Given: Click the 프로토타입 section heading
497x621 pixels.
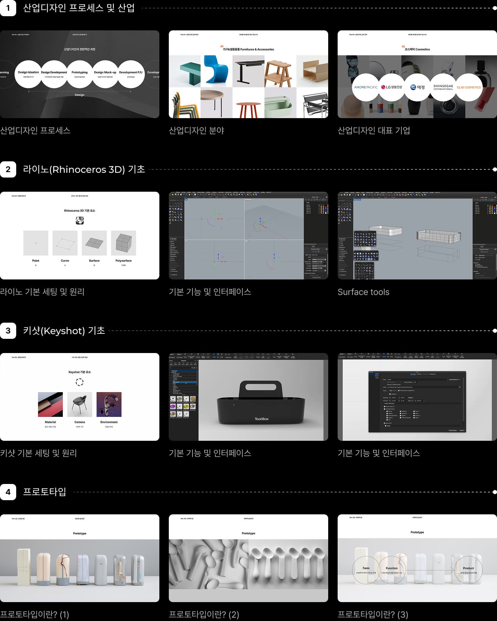Looking at the screenshot, I should tap(45, 492).
